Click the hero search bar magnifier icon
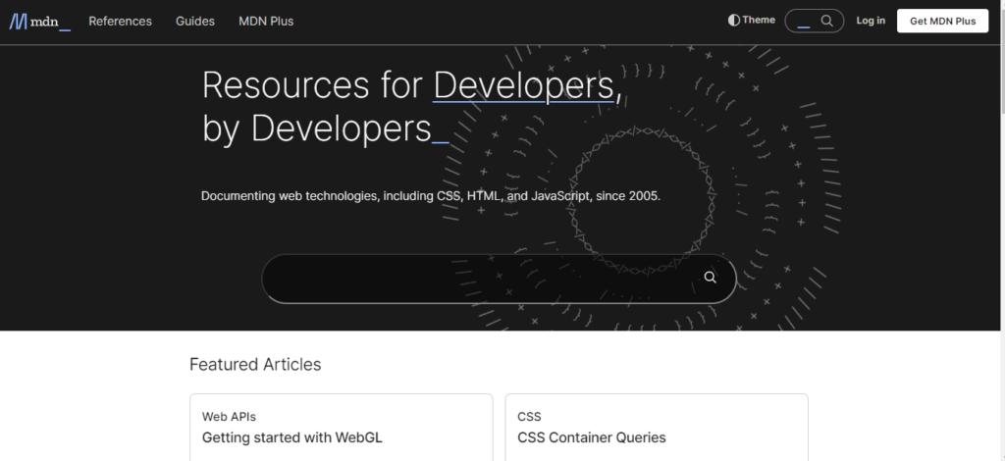The width and height of the screenshot is (1005, 461). tap(710, 278)
